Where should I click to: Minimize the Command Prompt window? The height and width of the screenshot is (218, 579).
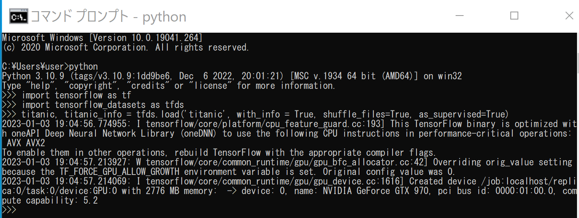(460, 16)
